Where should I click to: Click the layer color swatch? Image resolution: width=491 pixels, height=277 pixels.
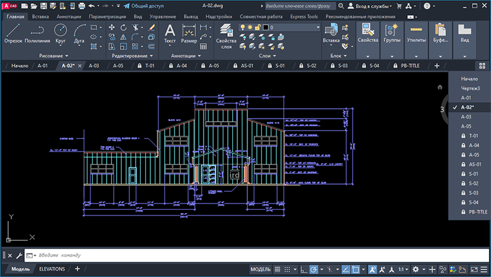click(x=266, y=27)
